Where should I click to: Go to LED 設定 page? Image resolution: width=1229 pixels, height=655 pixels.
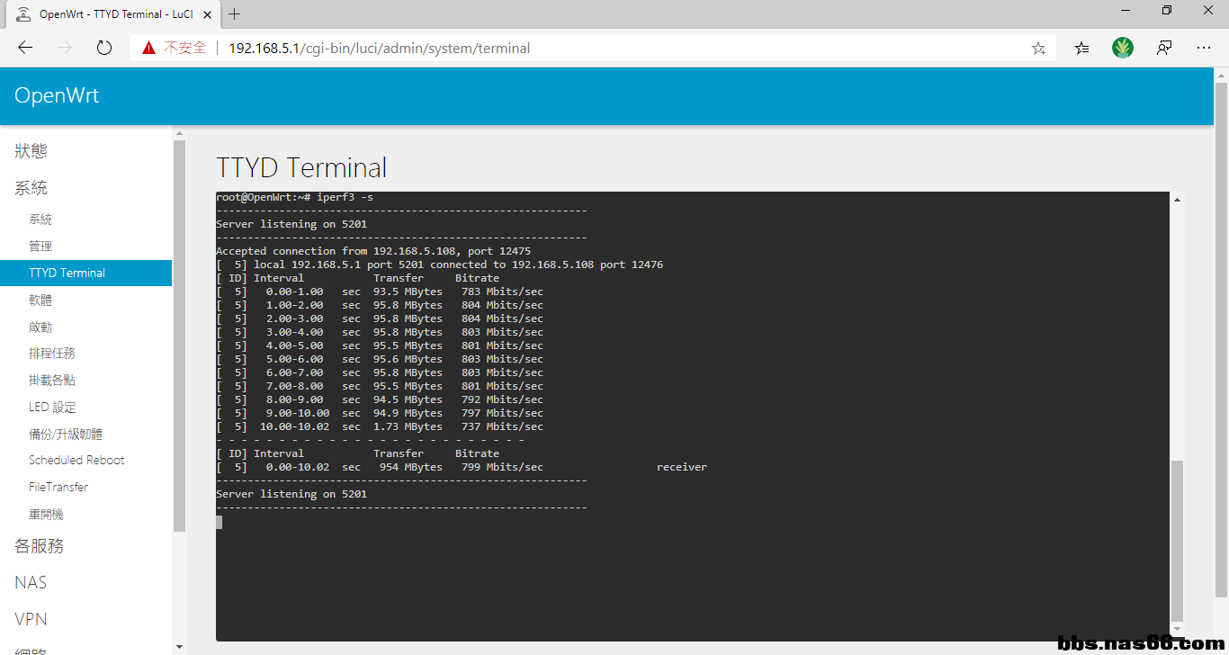[52, 407]
